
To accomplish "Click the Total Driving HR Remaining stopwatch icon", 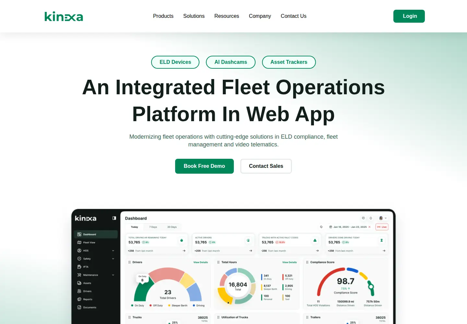I will pos(182,240).
